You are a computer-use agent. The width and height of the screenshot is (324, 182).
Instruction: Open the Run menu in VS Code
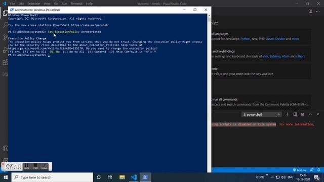tap(64, 4)
